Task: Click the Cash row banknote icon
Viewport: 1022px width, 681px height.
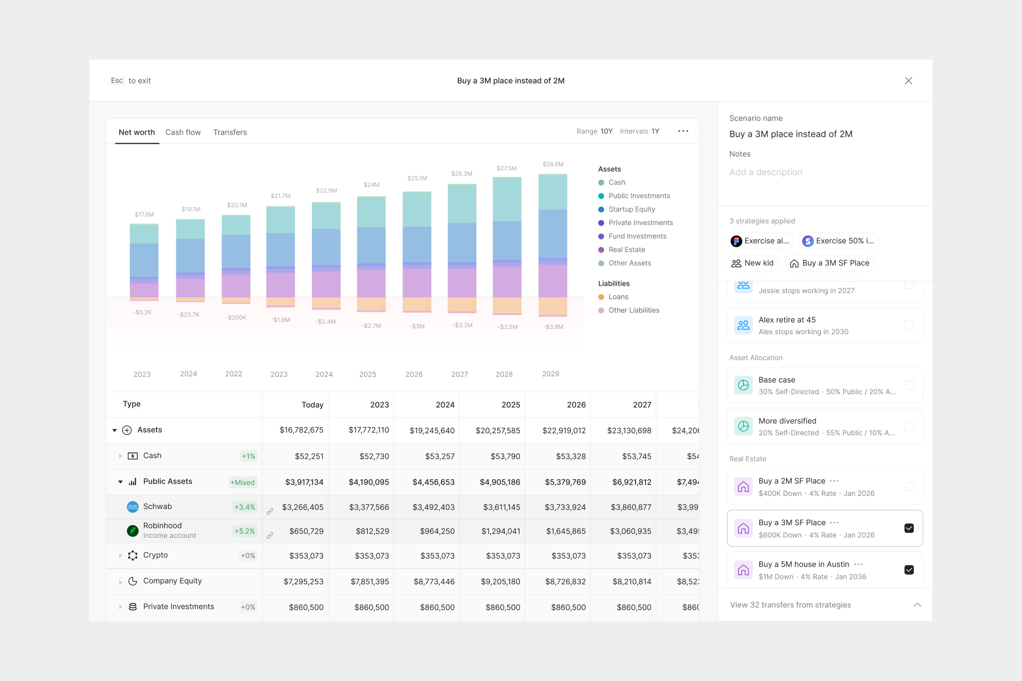Action: click(x=133, y=456)
